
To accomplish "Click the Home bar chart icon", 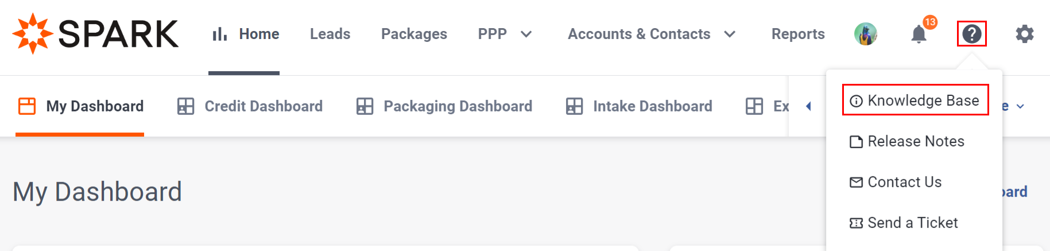I will click(220, 34).
